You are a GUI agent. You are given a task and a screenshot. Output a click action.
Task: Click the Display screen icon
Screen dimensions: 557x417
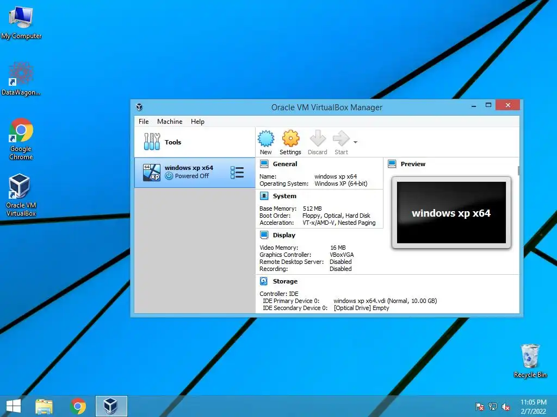(x=264, y=235)
